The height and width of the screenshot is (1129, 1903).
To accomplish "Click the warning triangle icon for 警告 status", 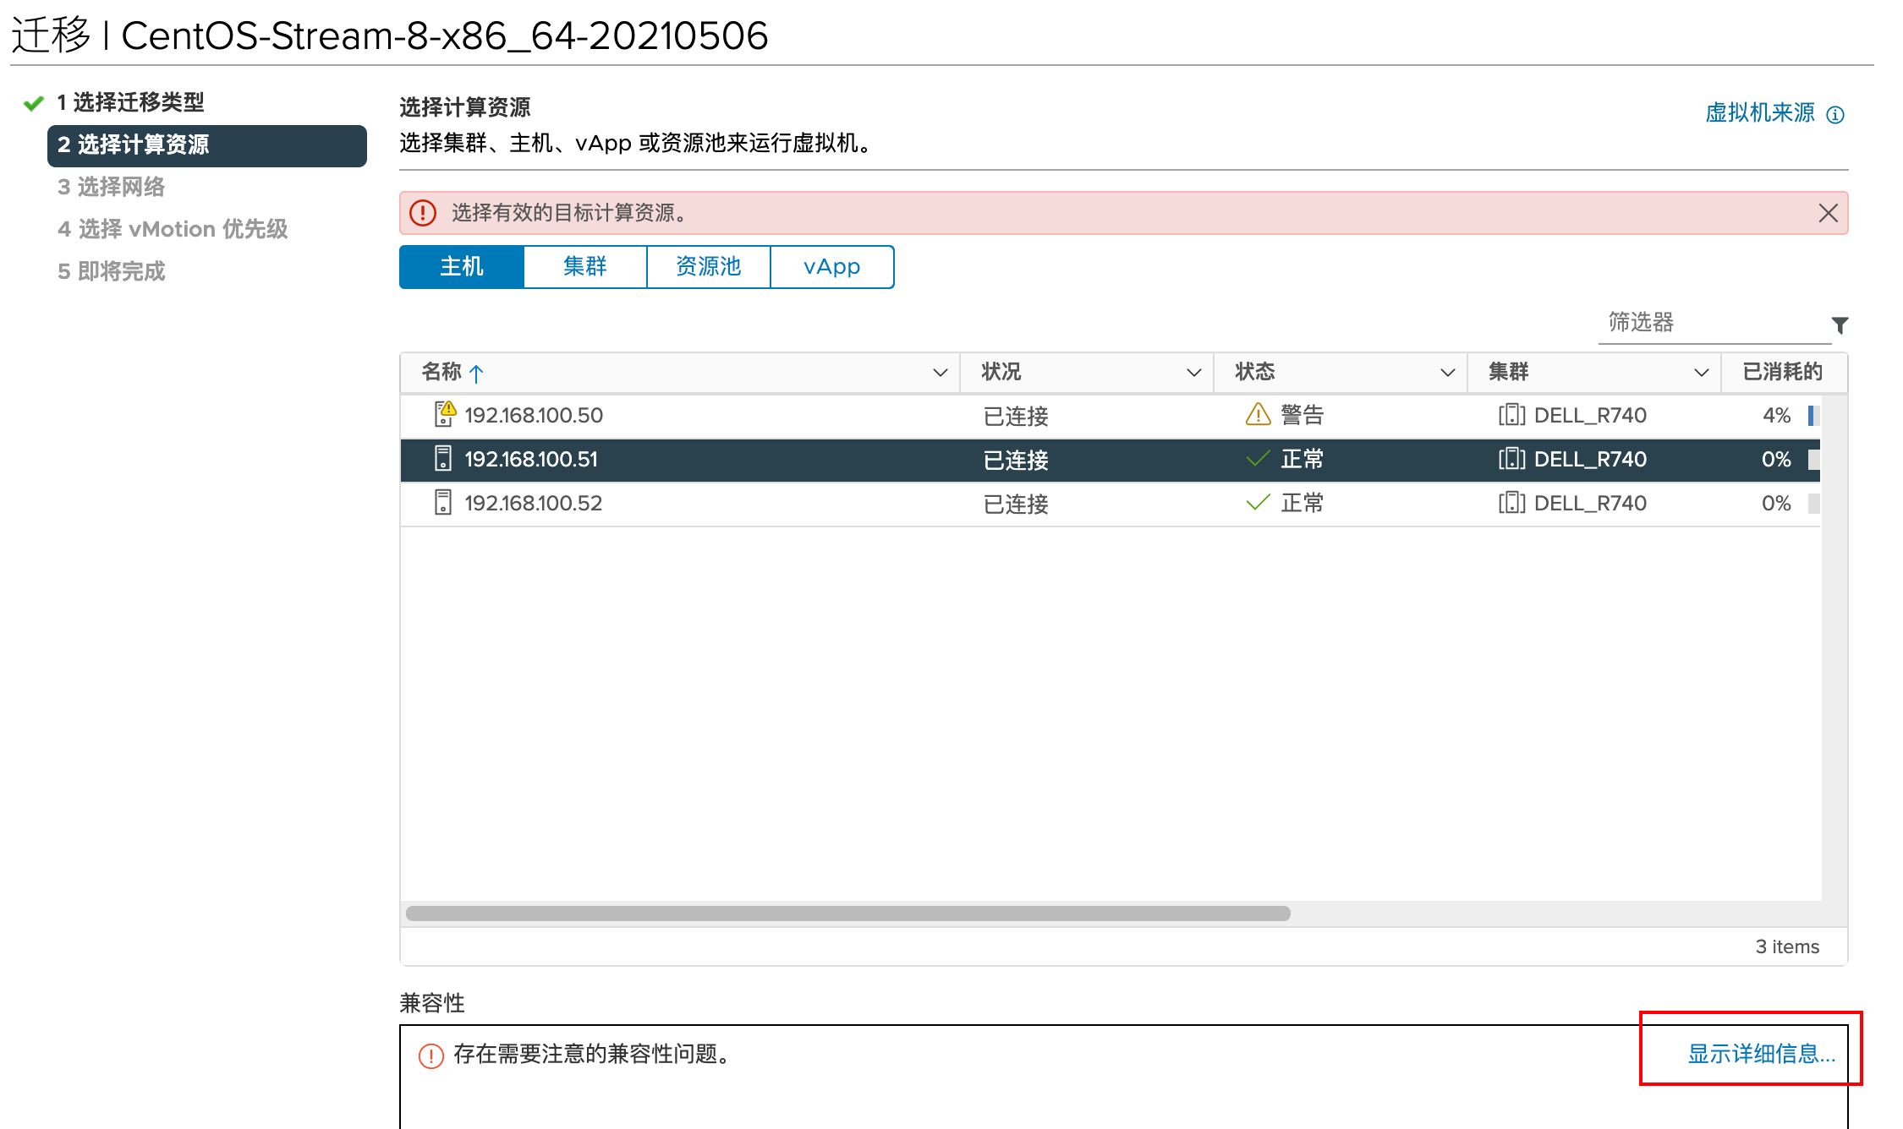I will tap(1259, 414).
